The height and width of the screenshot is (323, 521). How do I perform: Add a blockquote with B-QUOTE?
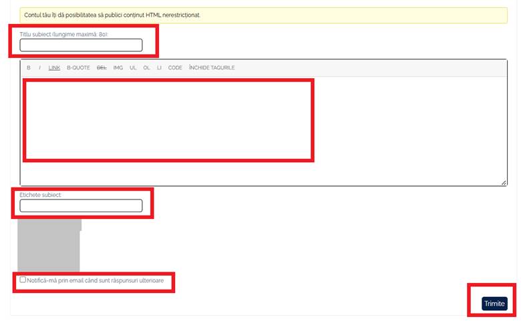(x=78, y=68)
